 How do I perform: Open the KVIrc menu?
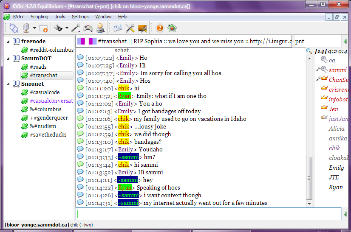(x=18, y=17)
